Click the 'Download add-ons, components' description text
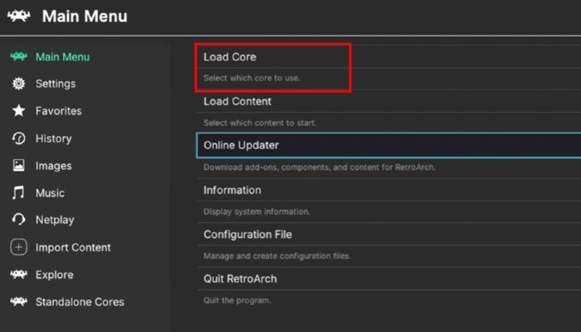 (320, 167)
